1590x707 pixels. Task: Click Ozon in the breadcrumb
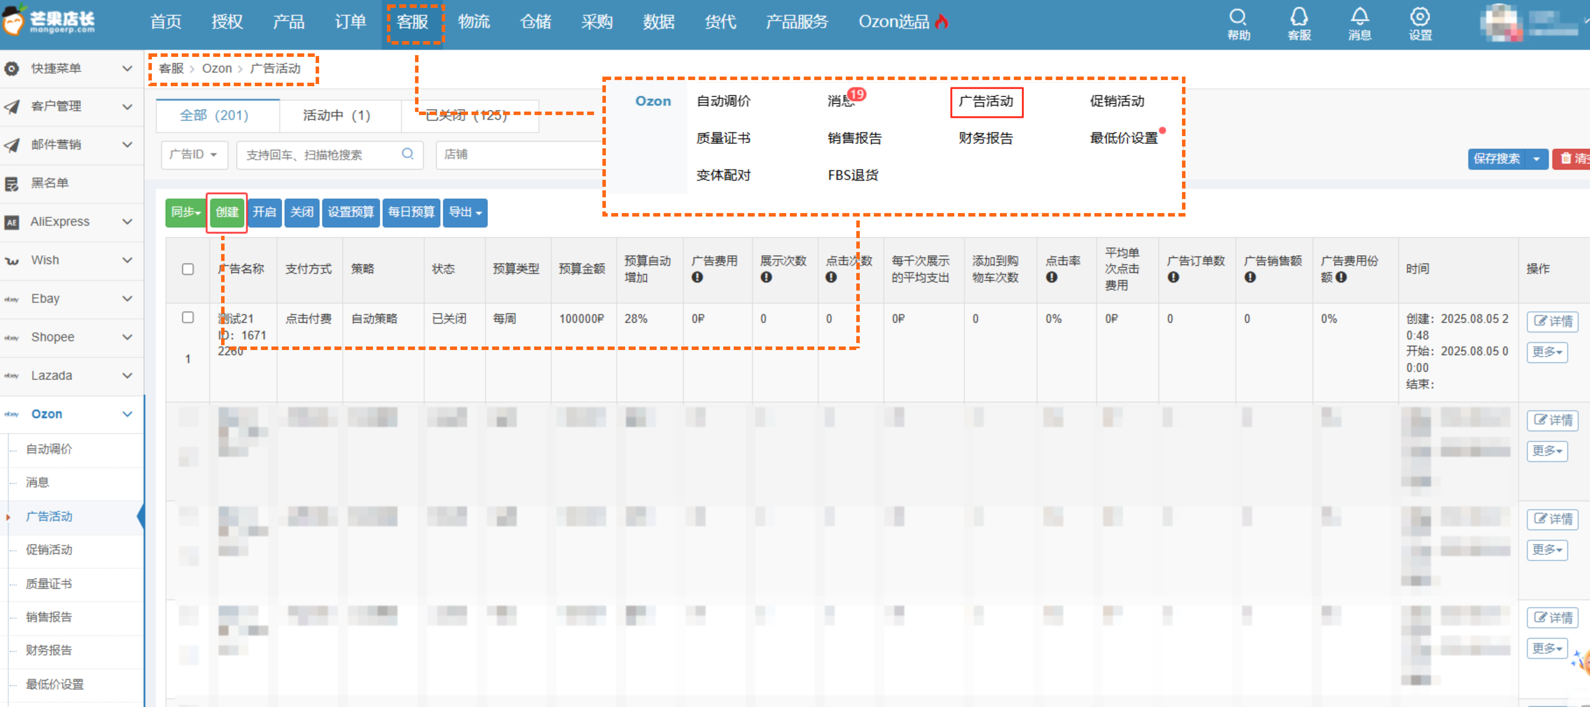pos(217,69)
